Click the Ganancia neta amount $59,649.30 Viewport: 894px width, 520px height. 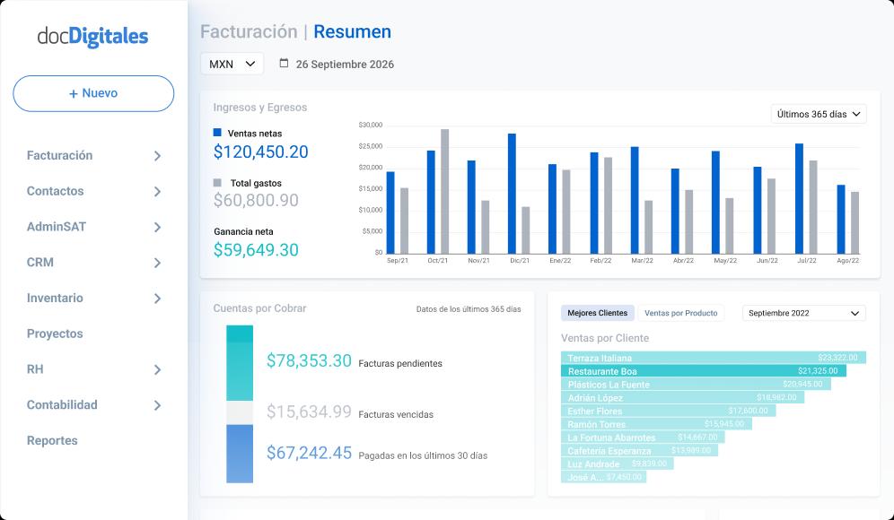coord(256,250)
